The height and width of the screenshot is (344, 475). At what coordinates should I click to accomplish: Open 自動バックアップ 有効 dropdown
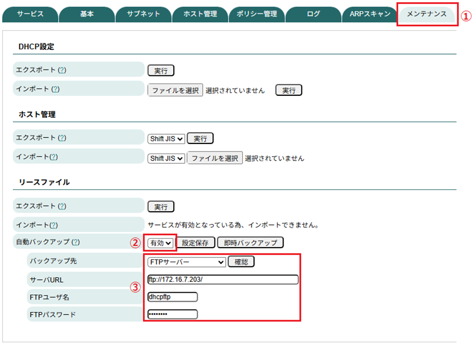(x=161, y=243)
